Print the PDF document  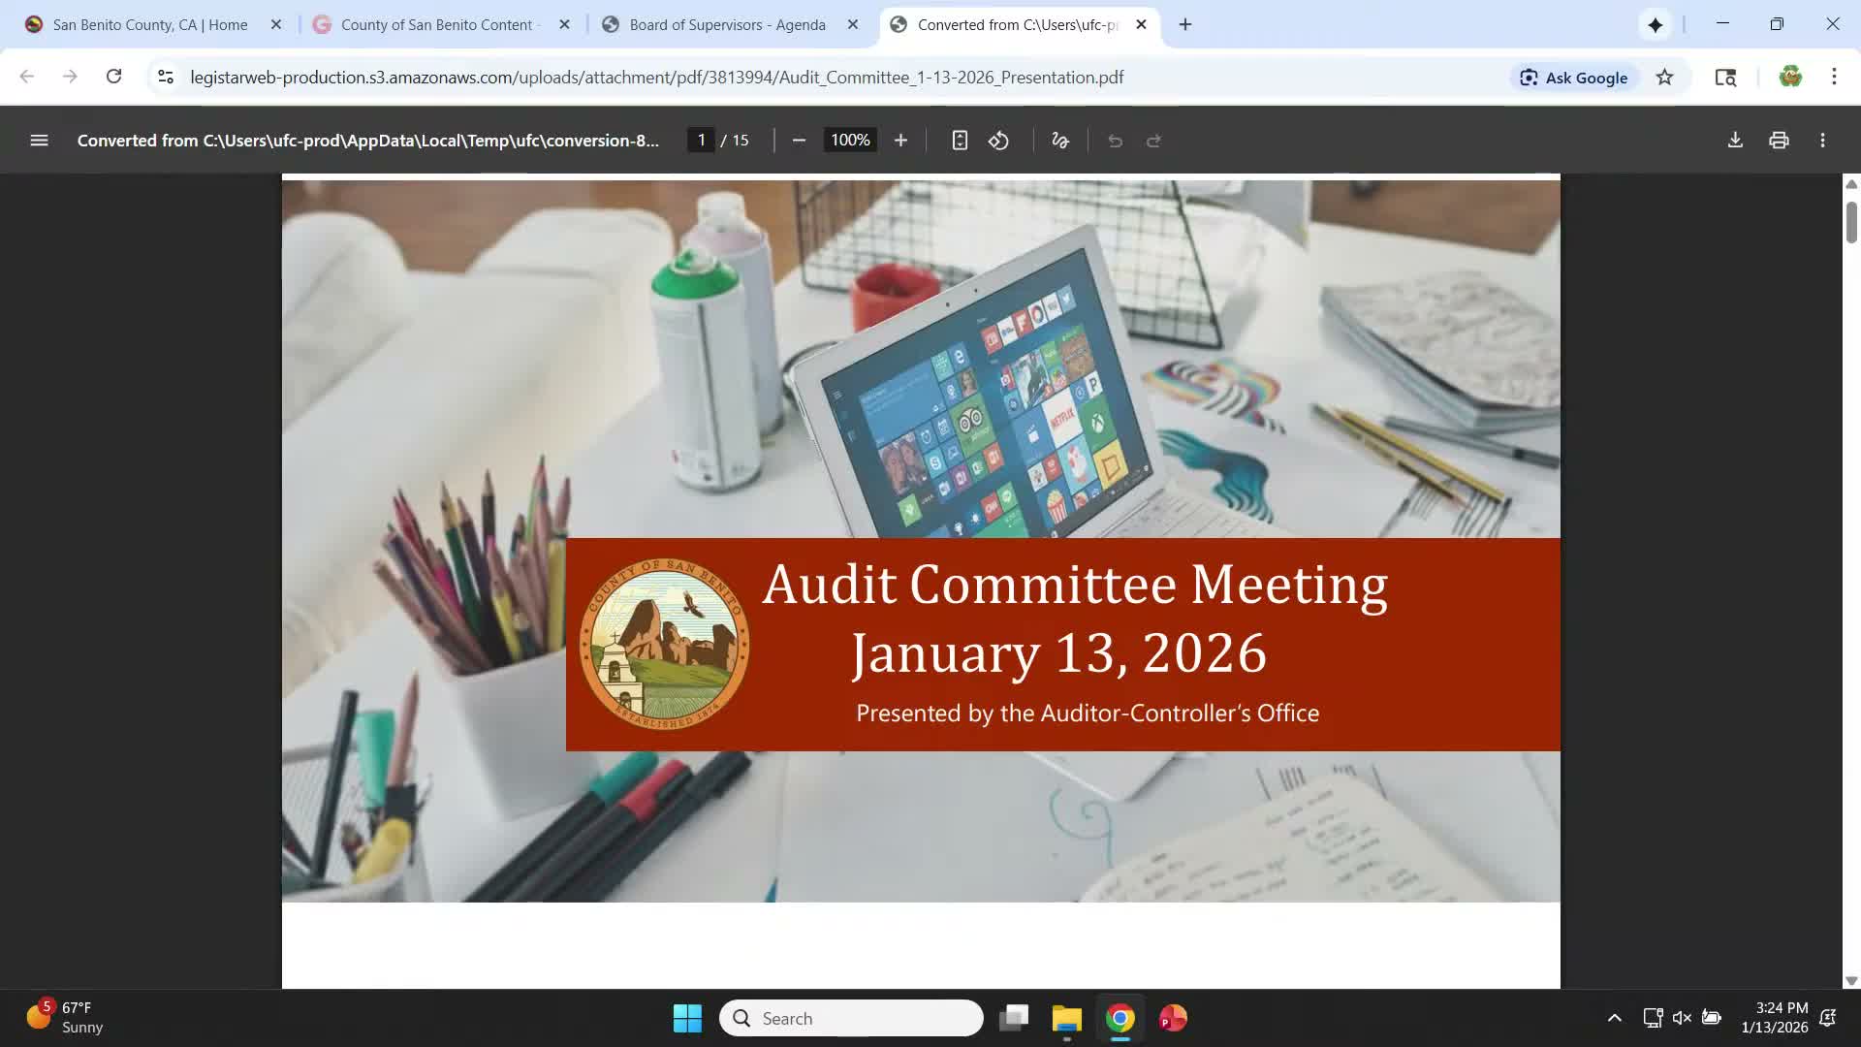click(1779, 141)
